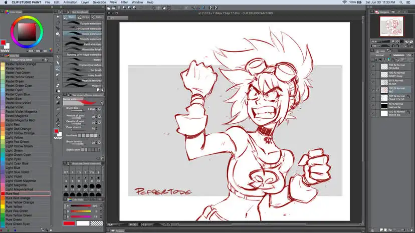Select Pure Red color swatch
This screenshot has width=415, height=233.
pos(26,193)
